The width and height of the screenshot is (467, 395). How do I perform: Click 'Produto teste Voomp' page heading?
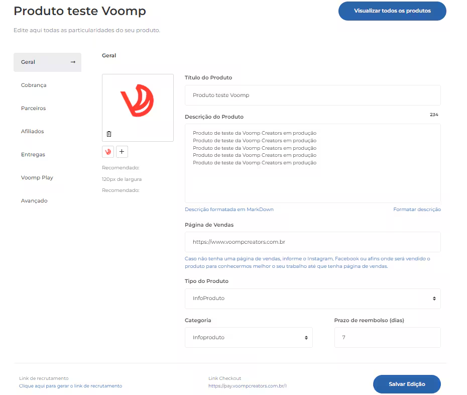80,11
